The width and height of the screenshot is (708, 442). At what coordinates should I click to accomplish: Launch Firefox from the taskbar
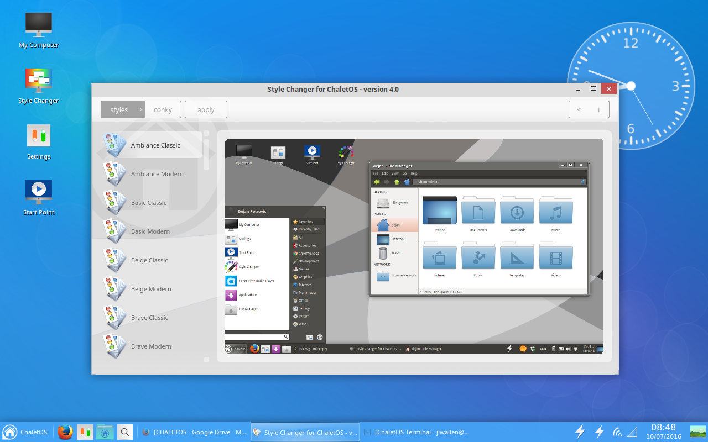coord(65,432)
